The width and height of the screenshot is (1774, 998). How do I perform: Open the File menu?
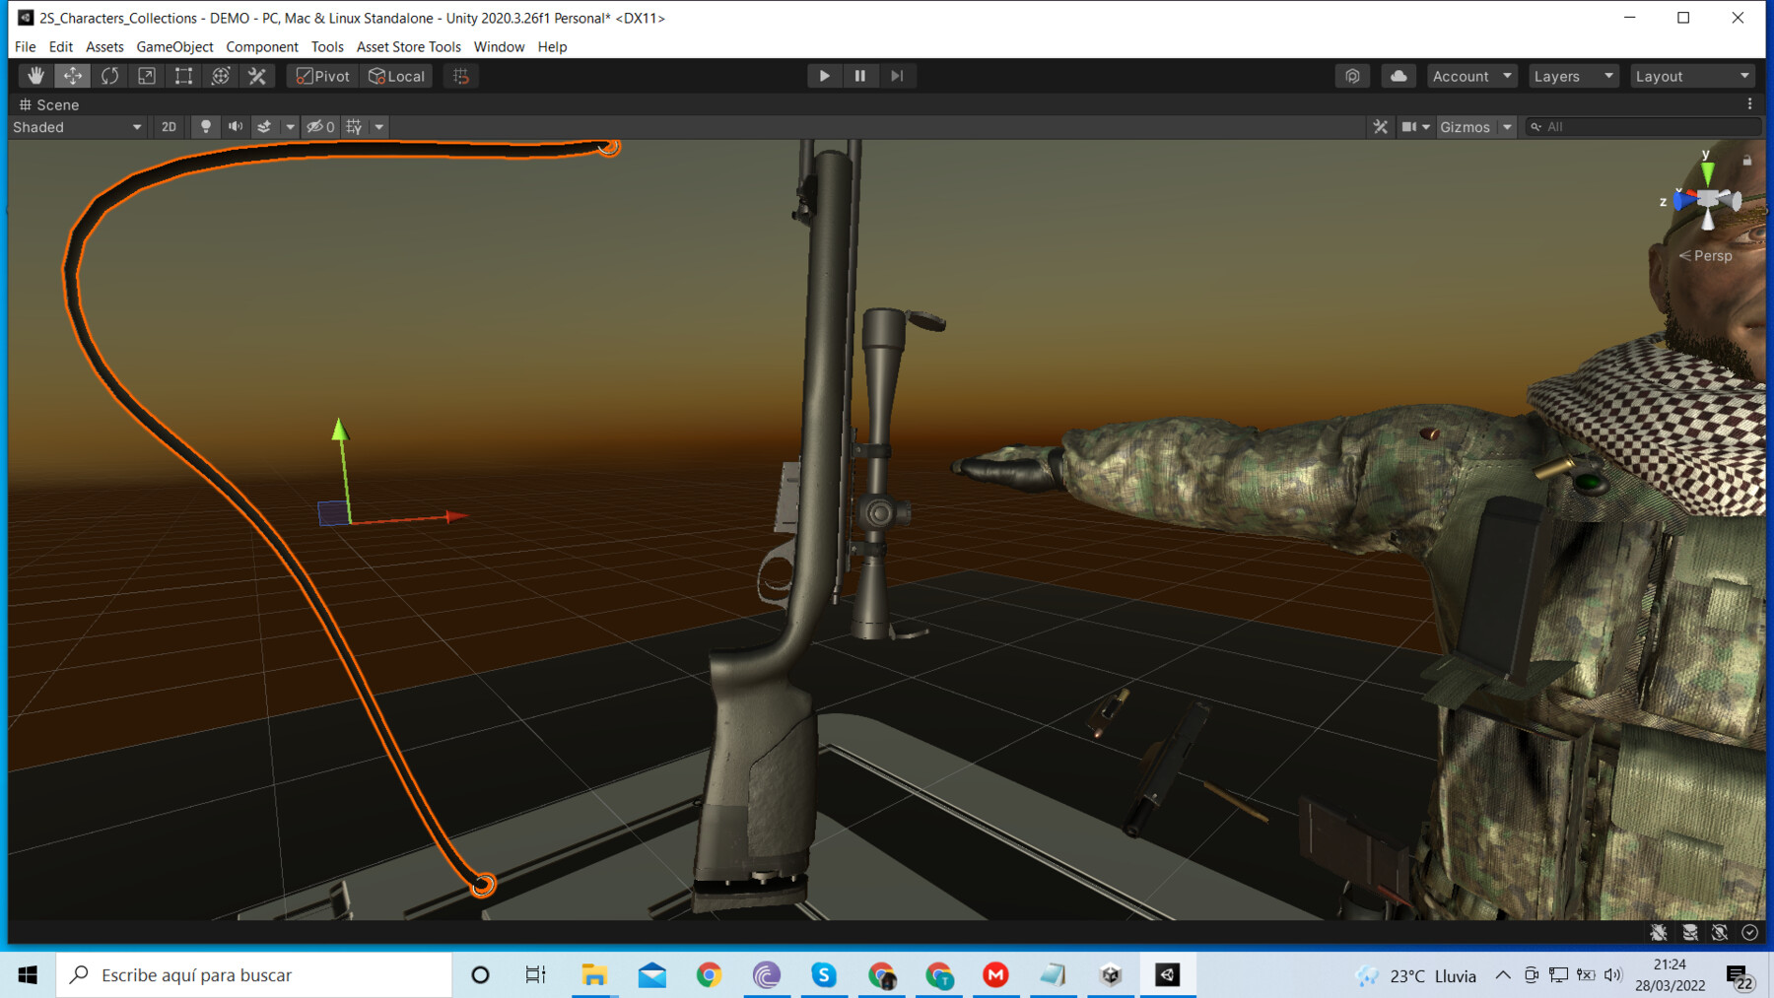pyautogui.click(x=25, y=46)
